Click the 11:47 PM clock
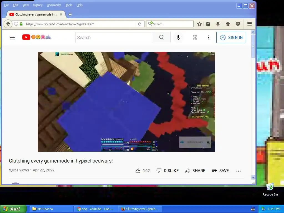The height and width of the screenshot is (213, 284). click(274, 209)
